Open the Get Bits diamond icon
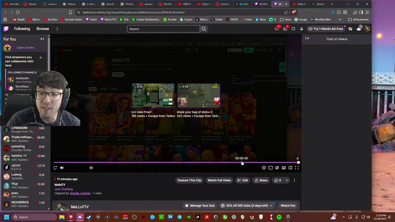The width and height of the screenshot is (395, 222). click(301, 29)
